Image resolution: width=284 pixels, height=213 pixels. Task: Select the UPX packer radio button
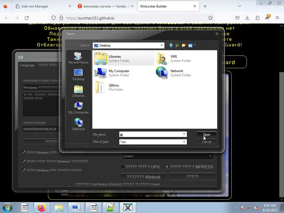point(123,167)
